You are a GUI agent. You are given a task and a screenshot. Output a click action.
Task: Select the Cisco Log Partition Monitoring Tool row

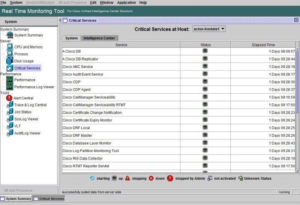point(179,151)
